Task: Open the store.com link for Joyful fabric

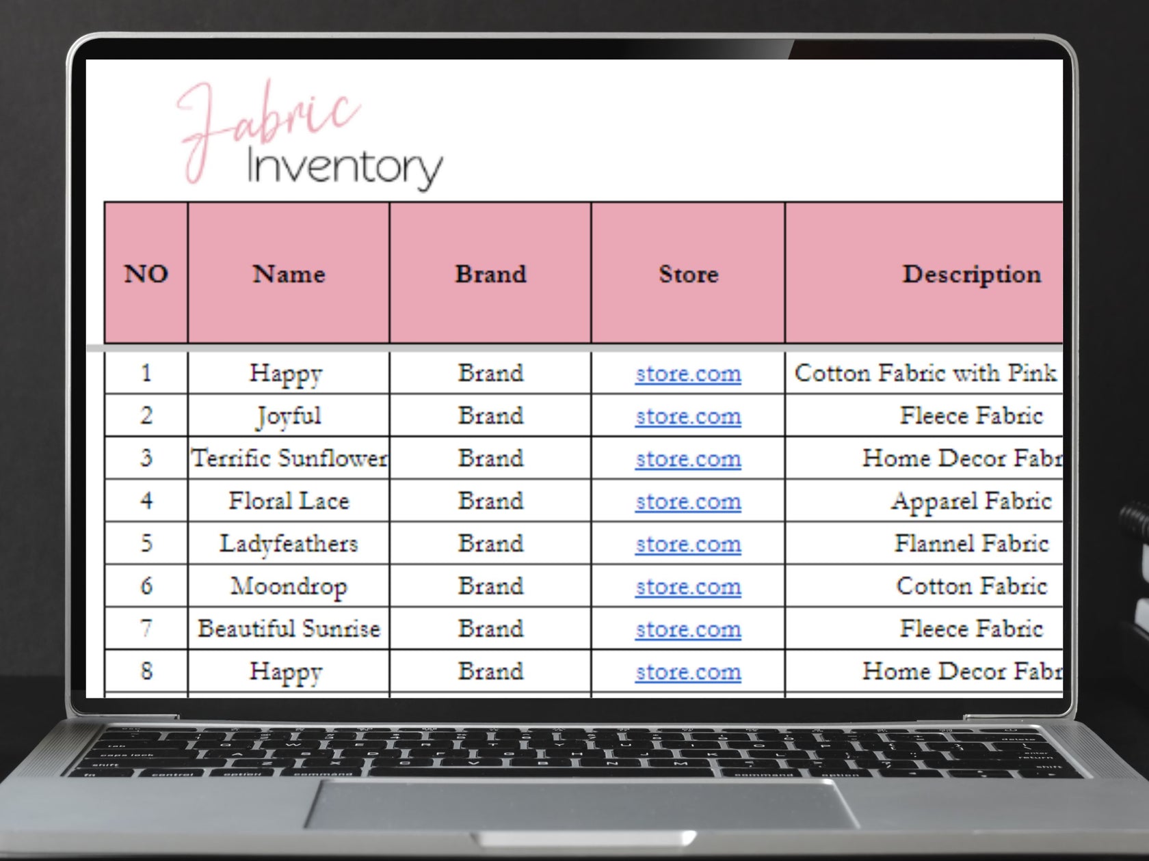Action: [687, 416]
